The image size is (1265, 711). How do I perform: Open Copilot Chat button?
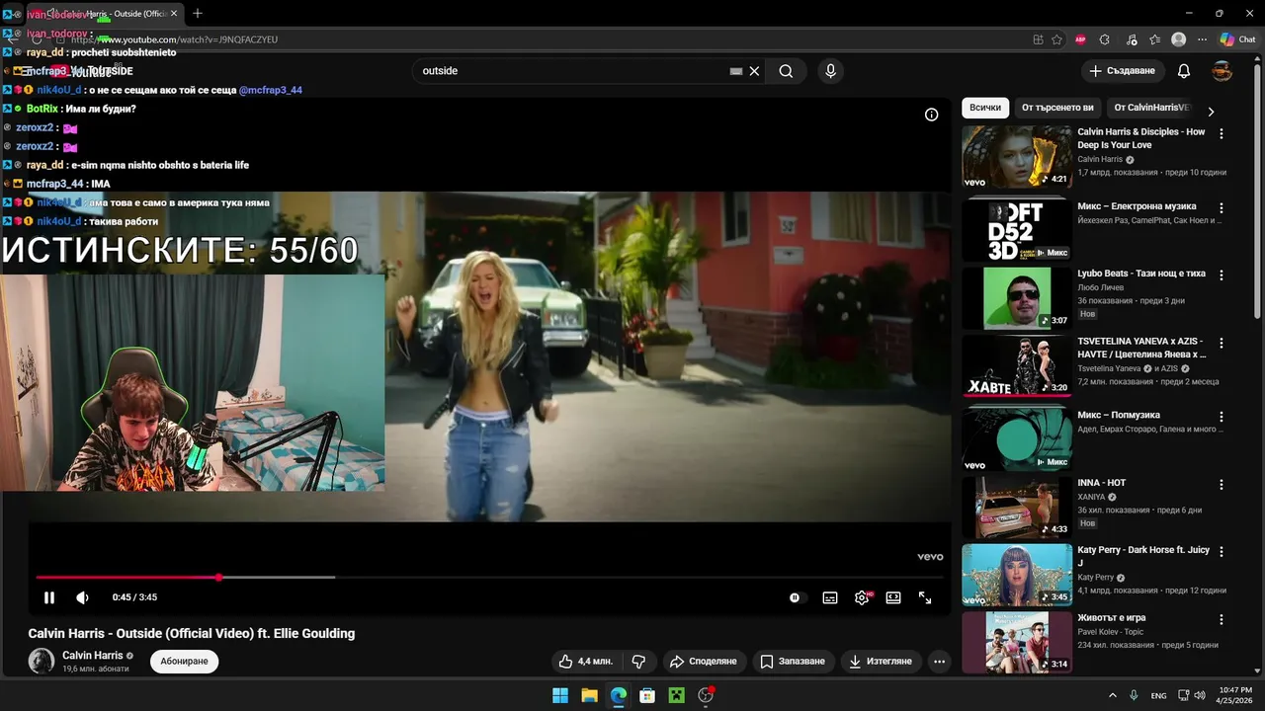tap(1237, 39)
